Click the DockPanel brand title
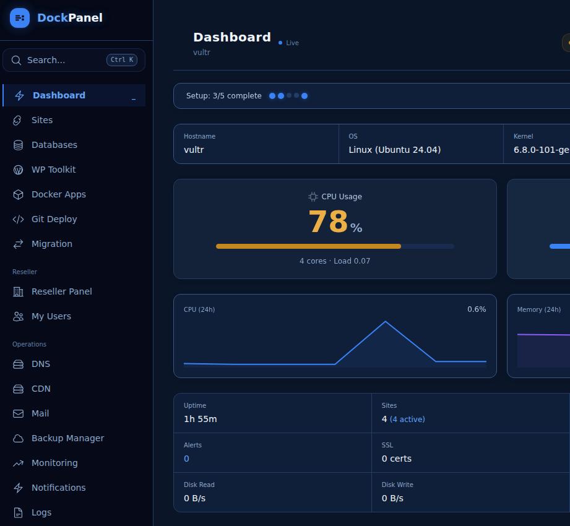 pos(70,18)
